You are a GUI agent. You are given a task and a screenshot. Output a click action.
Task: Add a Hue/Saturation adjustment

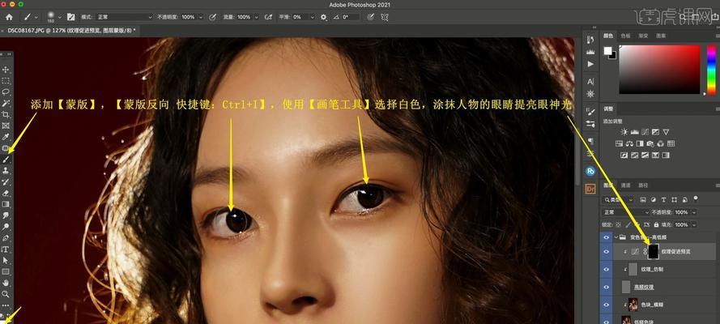pos(619,143)
